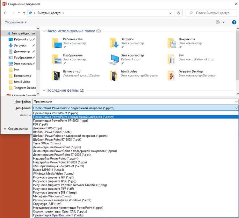Image resolution: width=239 pixels, height=218 pixels.
Task: Open the help question mark icon
Action: click(x=234, y=22)
